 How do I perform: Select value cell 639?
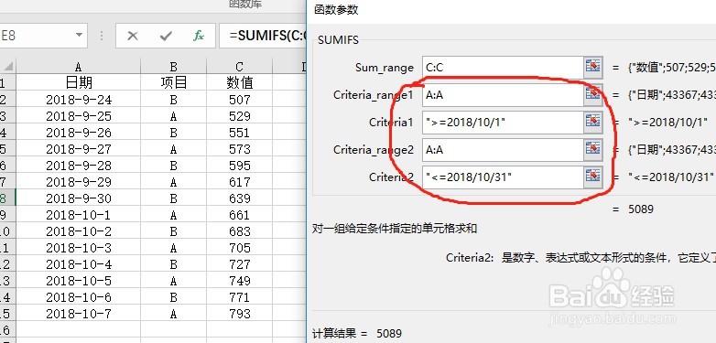239,198
